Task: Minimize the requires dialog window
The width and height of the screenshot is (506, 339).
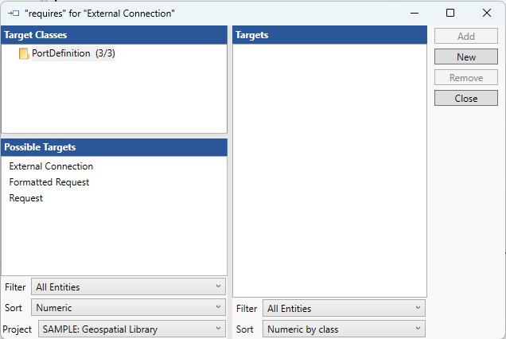Action: (x=415, y=14)
